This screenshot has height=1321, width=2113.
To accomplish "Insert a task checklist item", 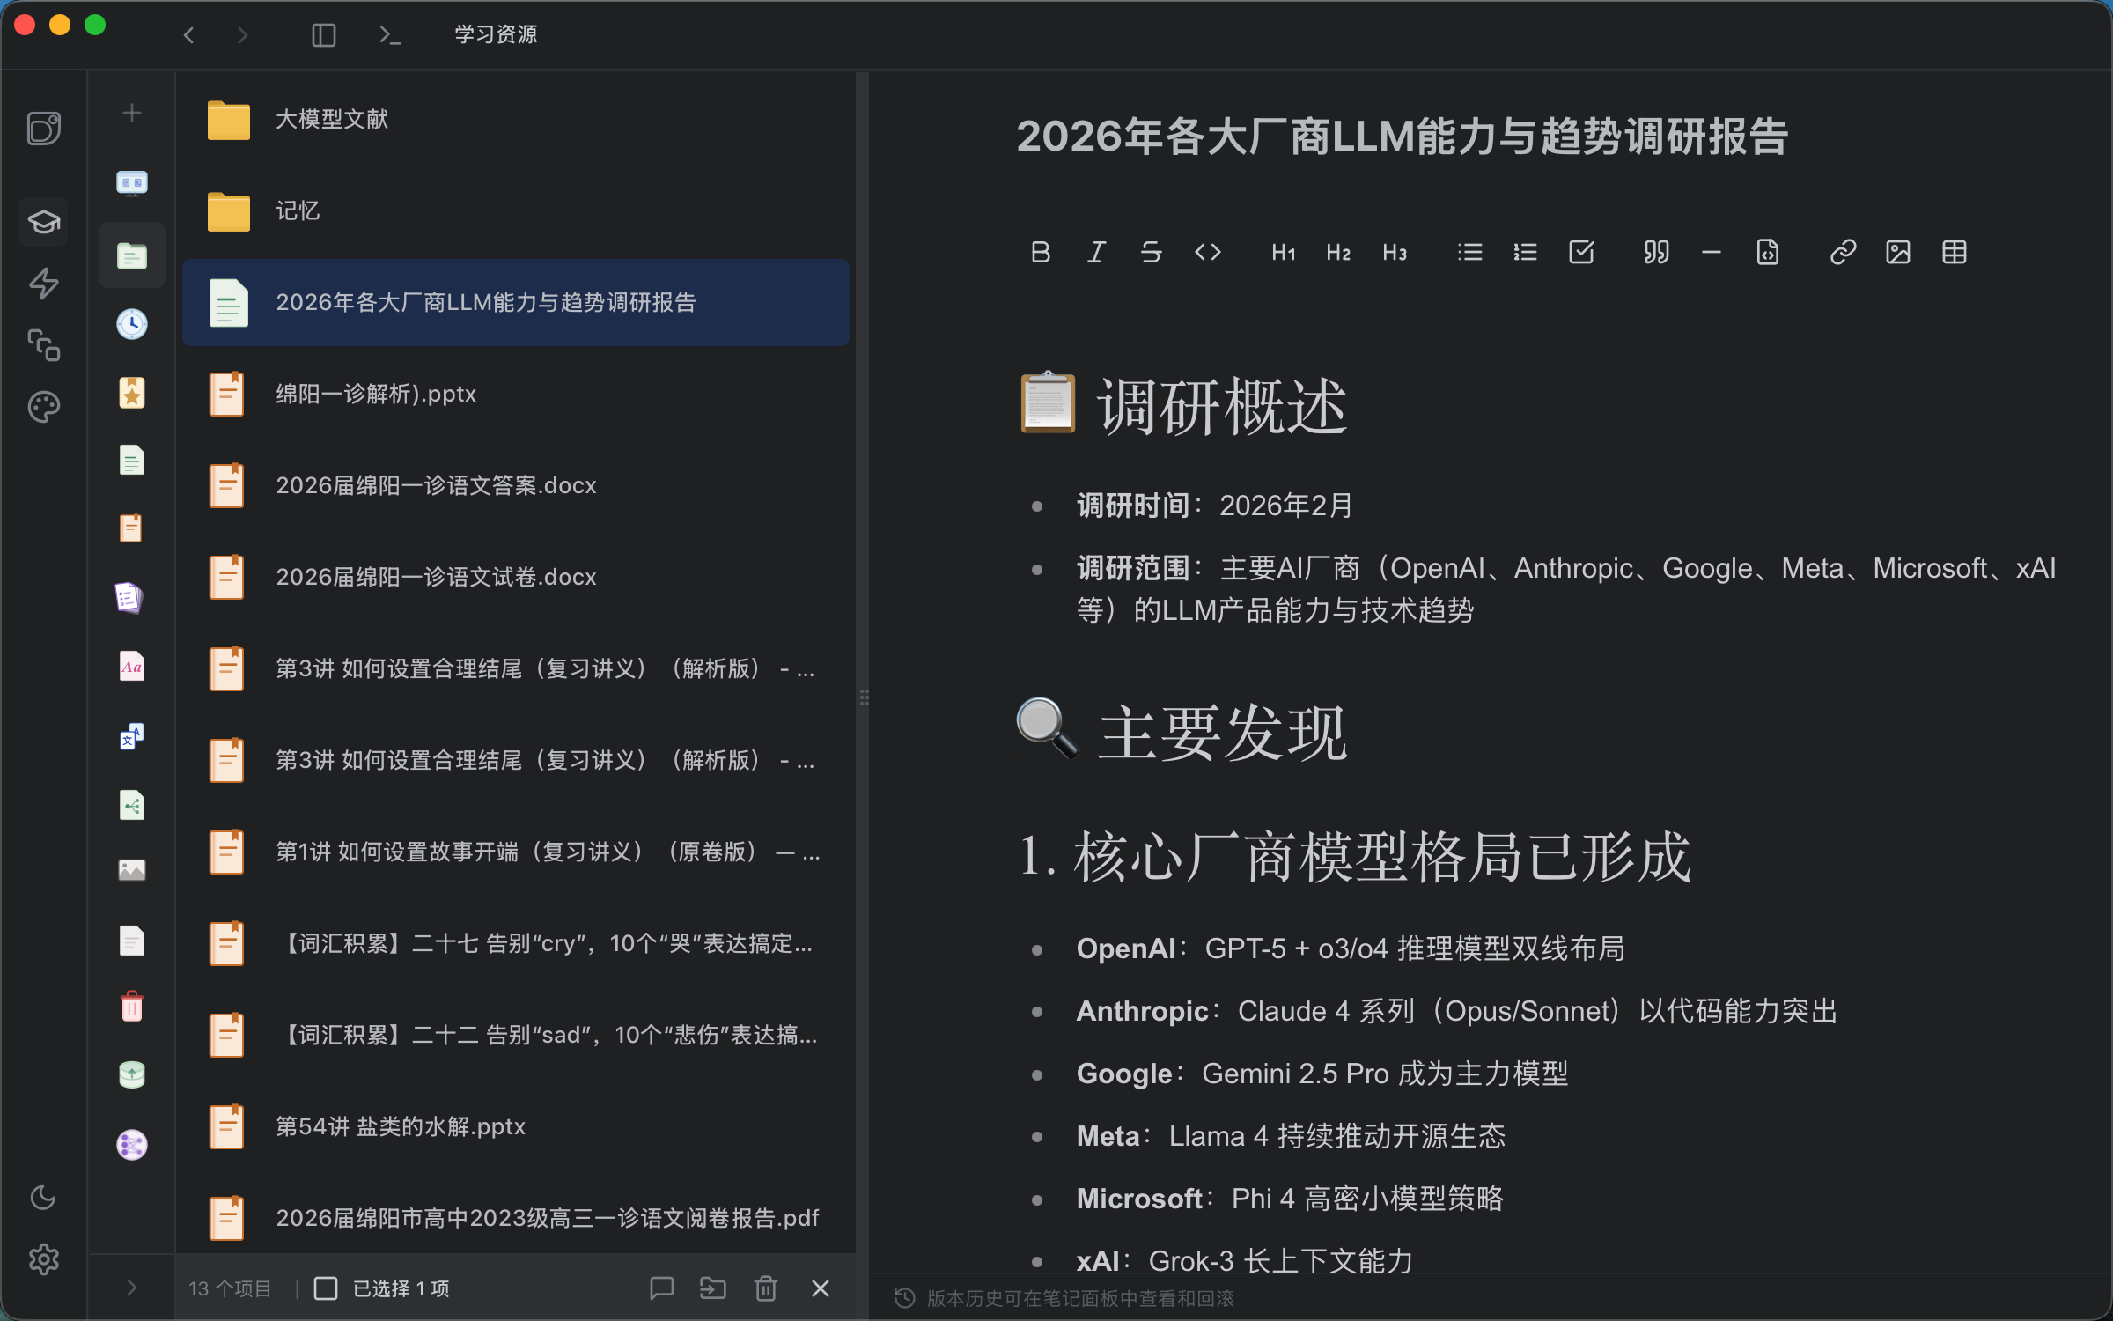I will coord(1581,253).
